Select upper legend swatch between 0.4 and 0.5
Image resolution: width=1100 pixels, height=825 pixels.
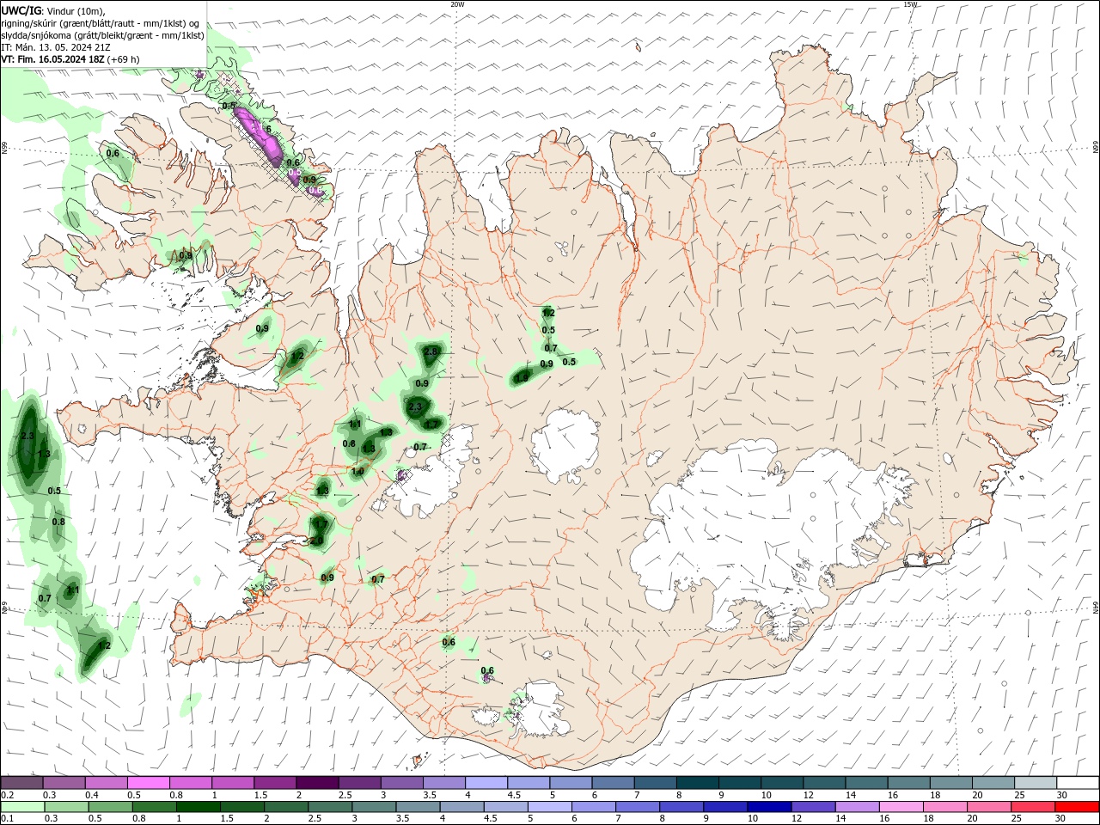106,782
